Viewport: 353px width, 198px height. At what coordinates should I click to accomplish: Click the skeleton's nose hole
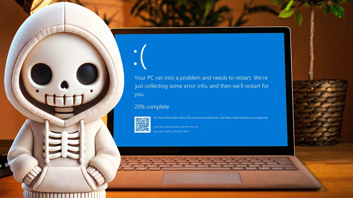65,85
